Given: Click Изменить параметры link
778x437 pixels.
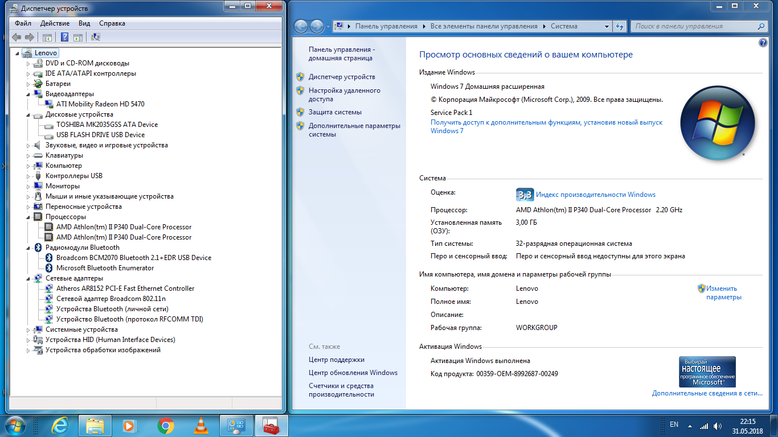Looking at the screenshot, I should tap(724, 292).
